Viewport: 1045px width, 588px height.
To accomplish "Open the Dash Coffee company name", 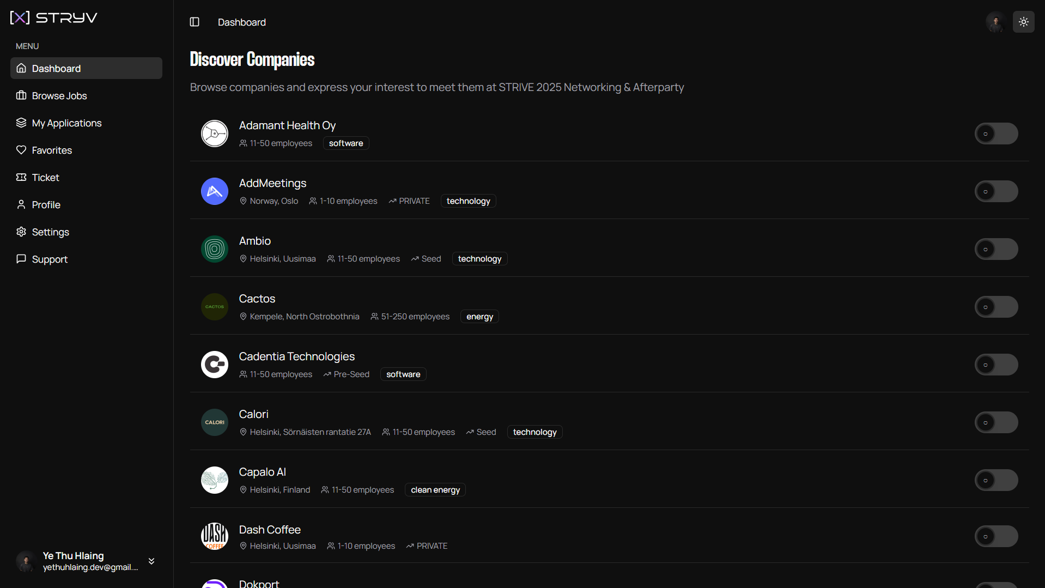I will pyautogui.click(x=270, y=530).
